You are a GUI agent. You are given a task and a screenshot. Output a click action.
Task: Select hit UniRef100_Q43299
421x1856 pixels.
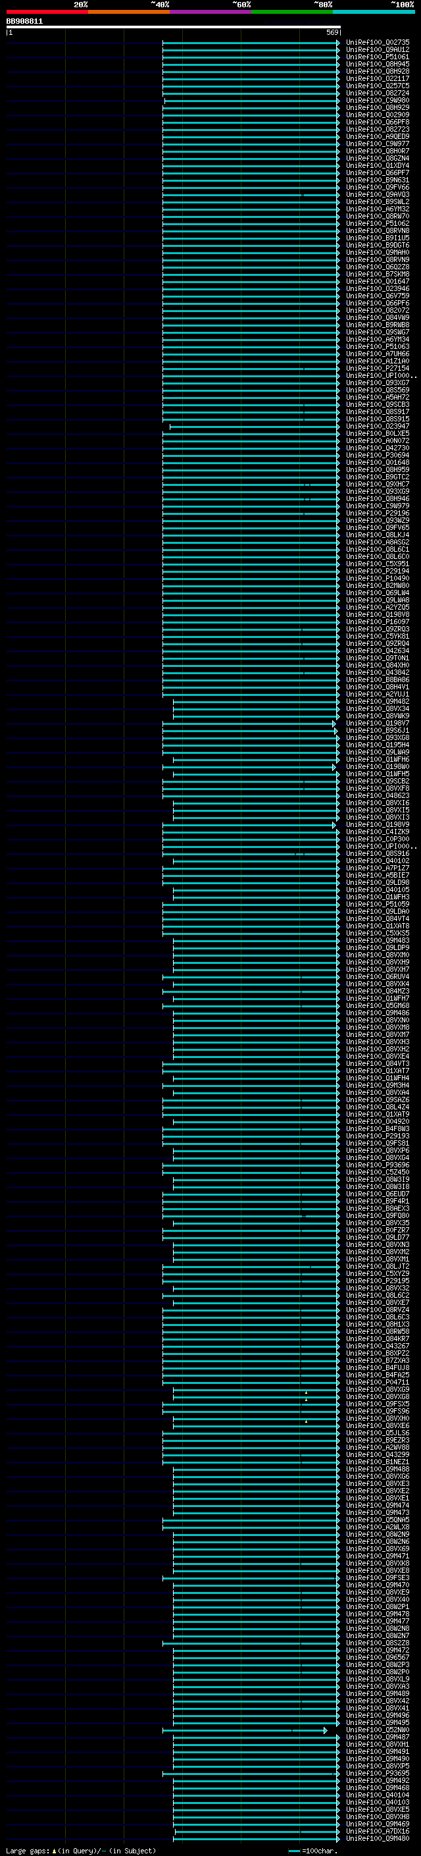coord(378,1454)
